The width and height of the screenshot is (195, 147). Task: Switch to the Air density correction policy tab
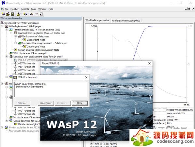(126, 20)
